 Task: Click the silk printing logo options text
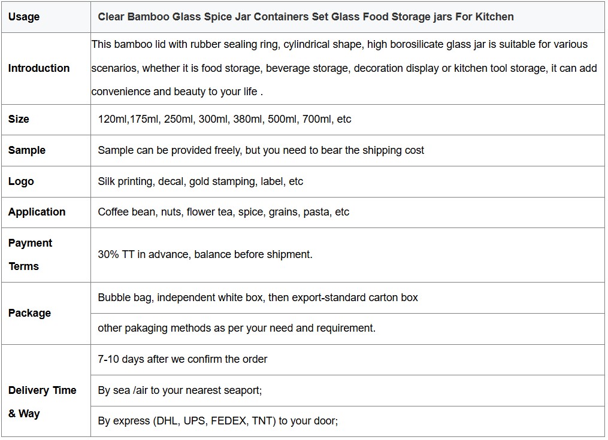pos(201,181)
